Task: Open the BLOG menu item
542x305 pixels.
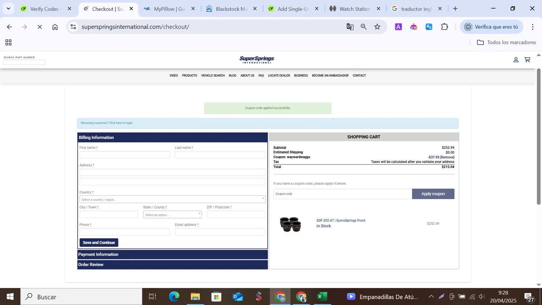Action: click(232, 76)
